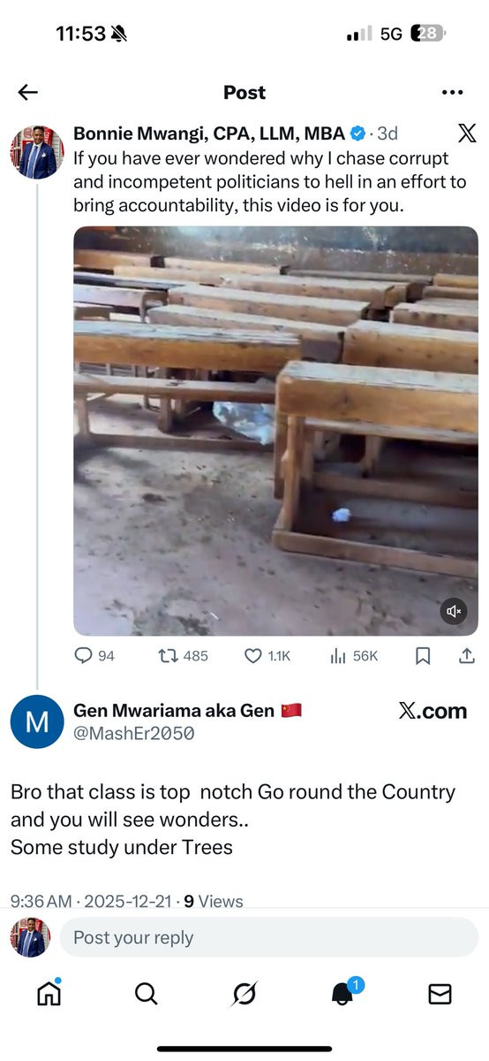View analytics icon showing 56K
The image size is (489, 1061).
click(x=353, y=655)
